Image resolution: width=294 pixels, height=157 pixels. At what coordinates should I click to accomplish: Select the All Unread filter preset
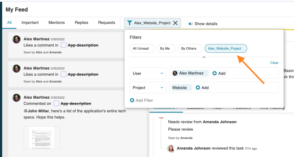(140, 48)
